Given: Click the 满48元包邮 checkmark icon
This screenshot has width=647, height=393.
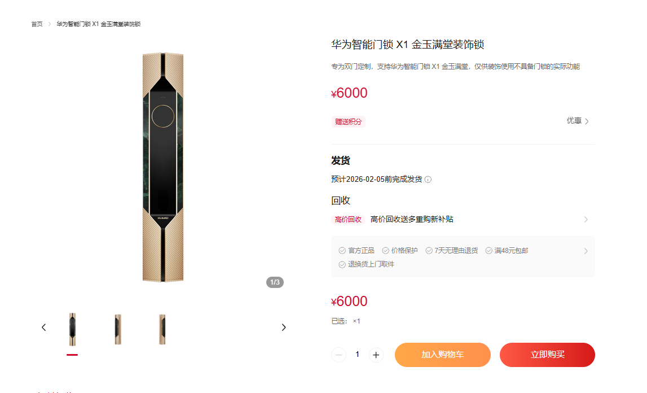Looking at the screenshot, I should pyautogui.click(x=488, y=251).
